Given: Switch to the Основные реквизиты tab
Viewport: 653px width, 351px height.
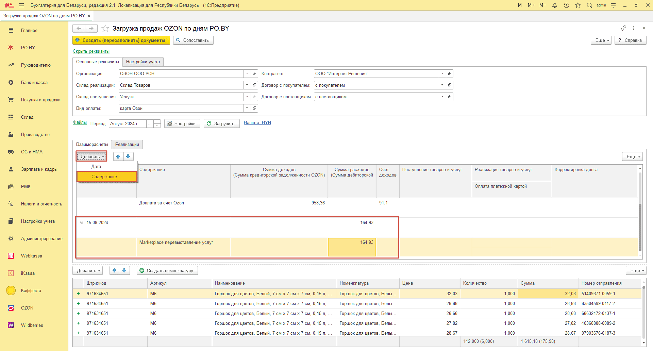Looking at the screenshot, I should coord(98,62).
